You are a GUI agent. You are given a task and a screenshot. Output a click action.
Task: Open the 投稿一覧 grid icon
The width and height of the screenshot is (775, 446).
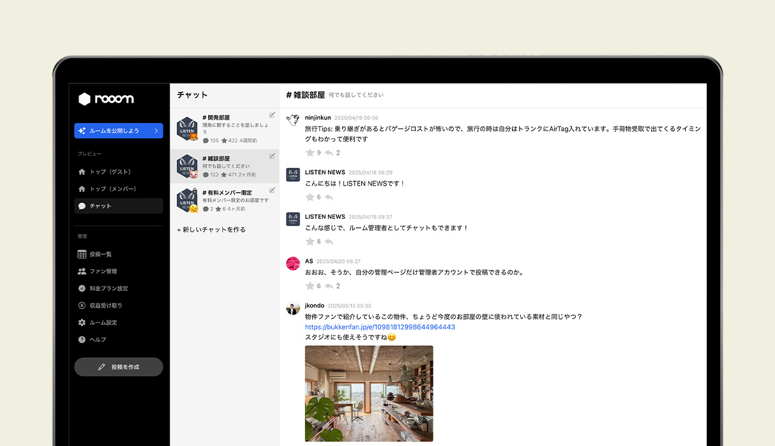81,253
